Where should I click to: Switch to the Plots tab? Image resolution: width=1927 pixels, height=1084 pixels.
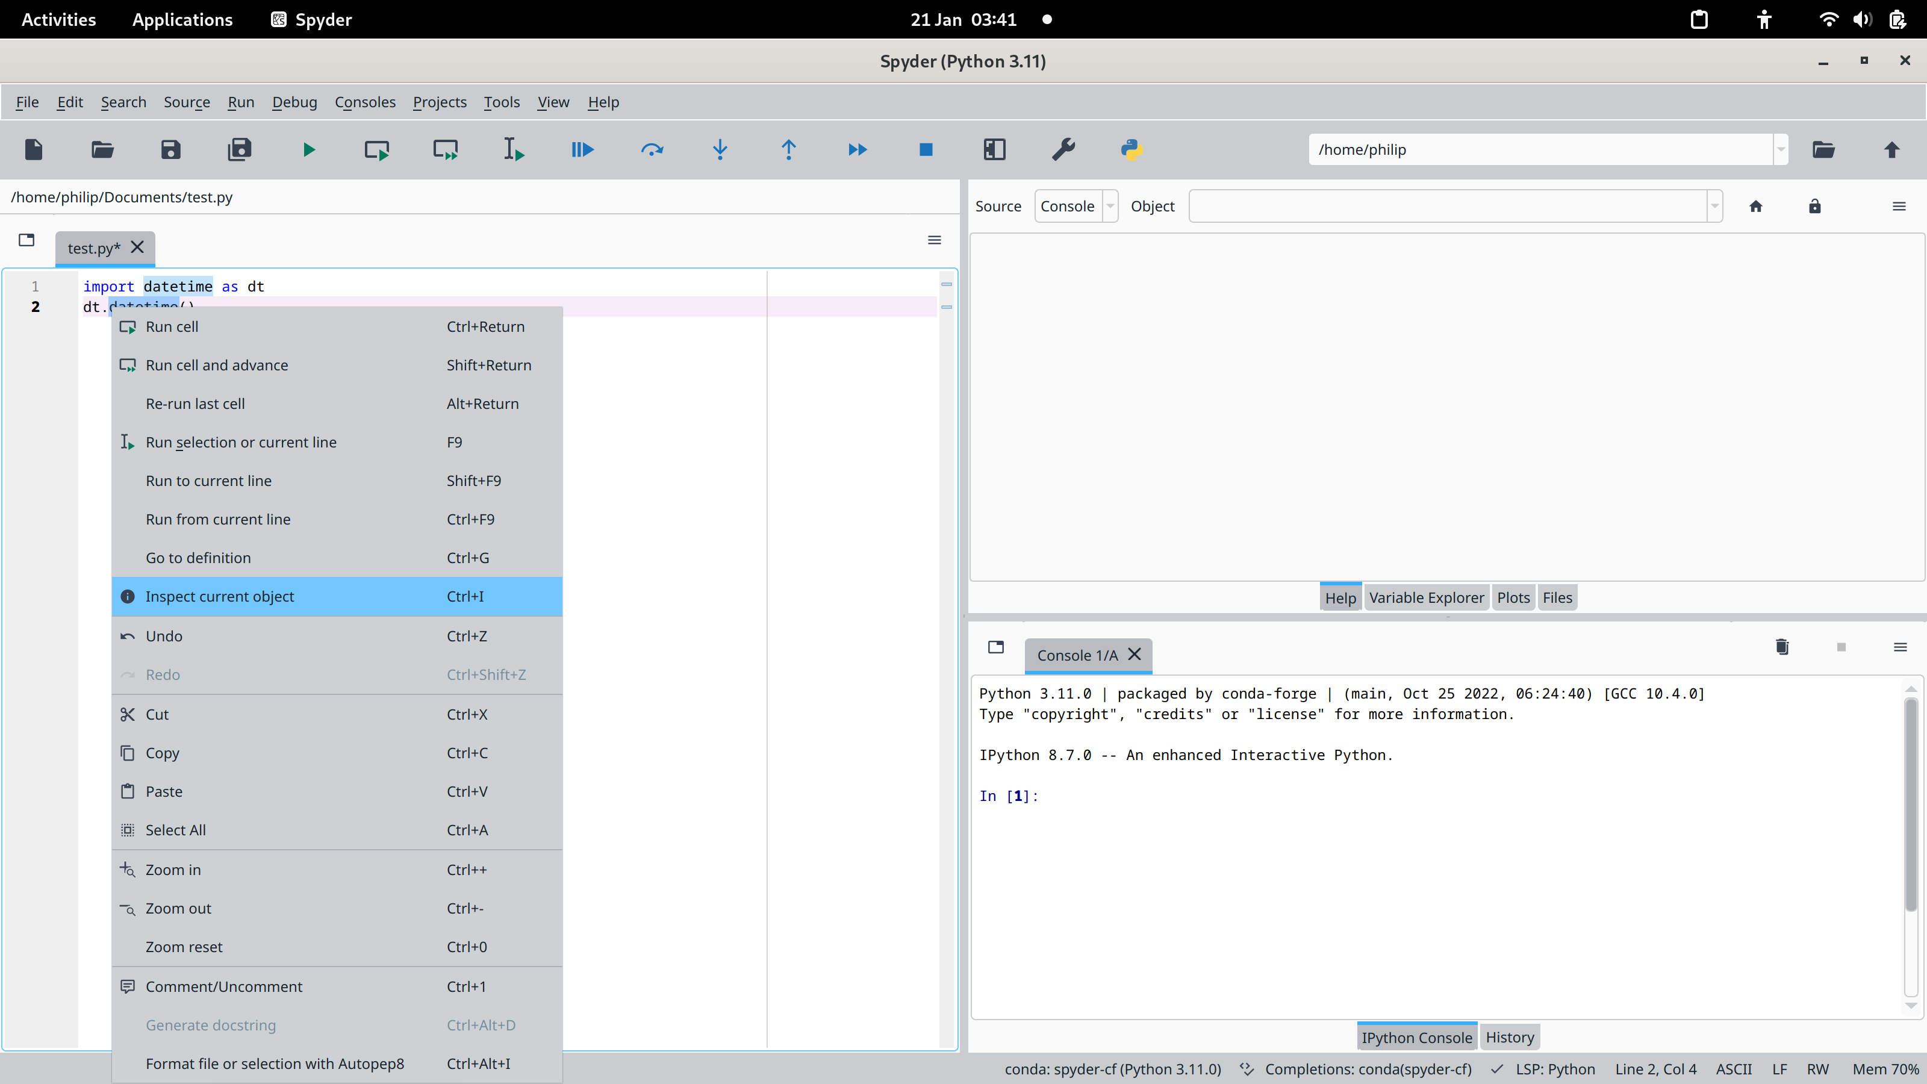pos(1513,597)
